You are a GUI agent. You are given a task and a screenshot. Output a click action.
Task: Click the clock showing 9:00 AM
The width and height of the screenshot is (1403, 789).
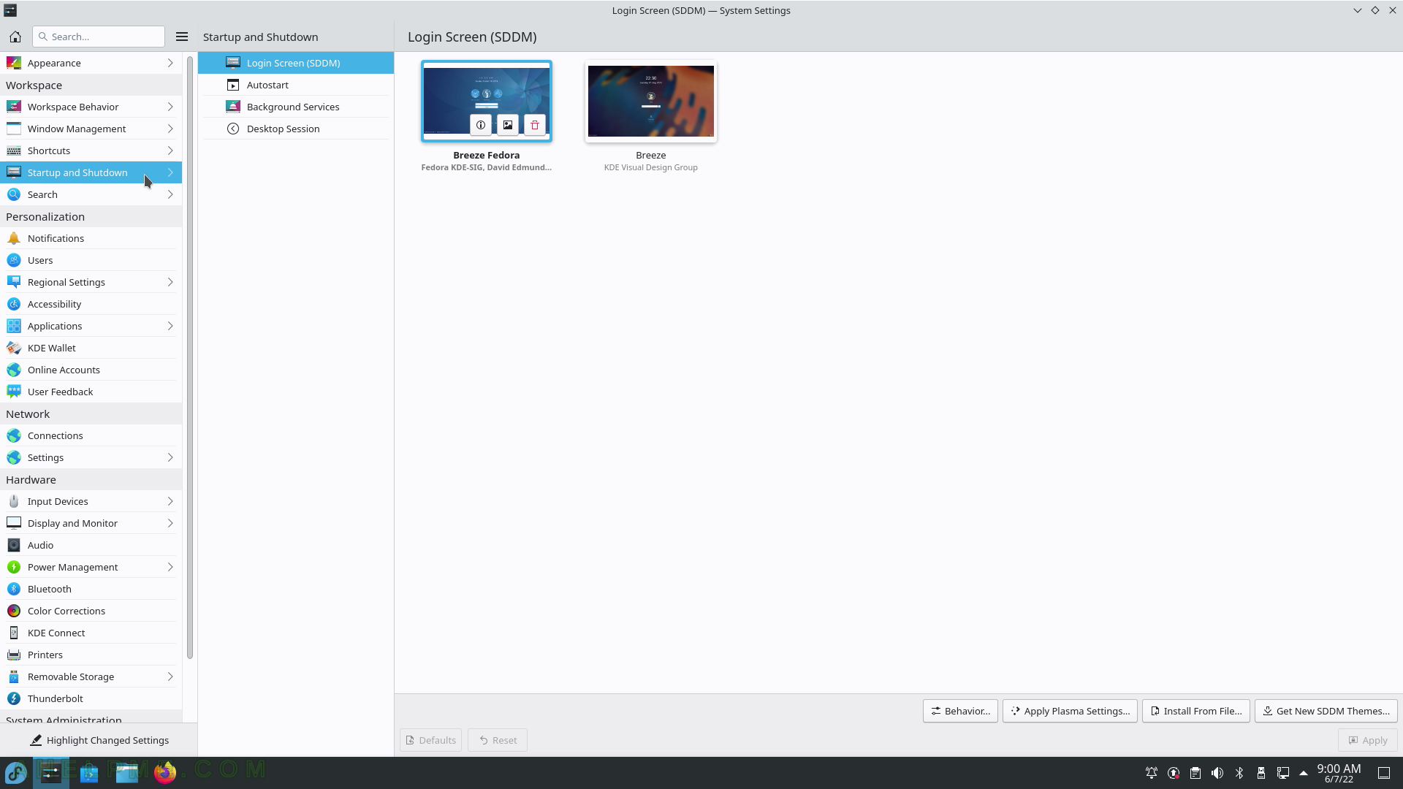coord(1339,773)
